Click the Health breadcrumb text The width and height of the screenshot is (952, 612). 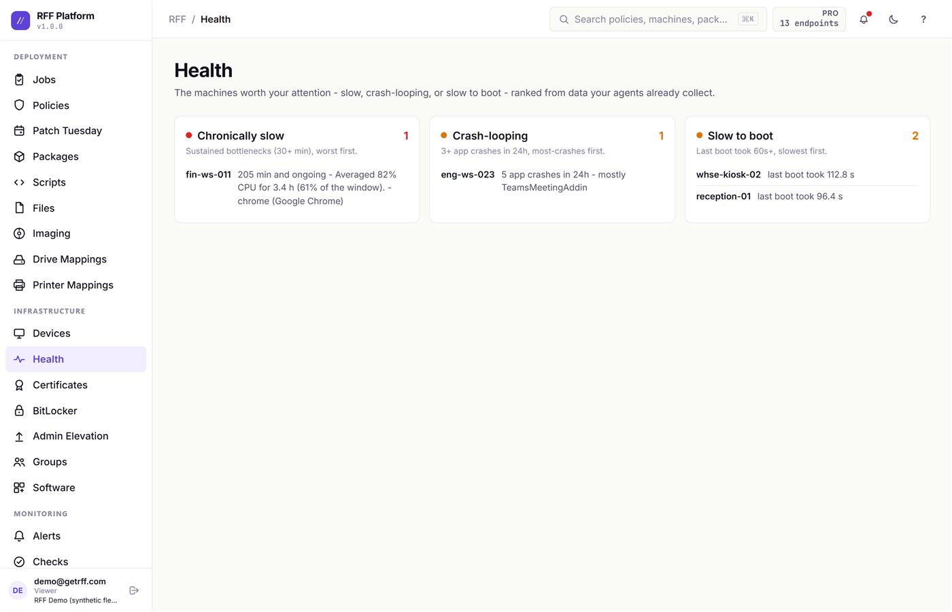216,19
